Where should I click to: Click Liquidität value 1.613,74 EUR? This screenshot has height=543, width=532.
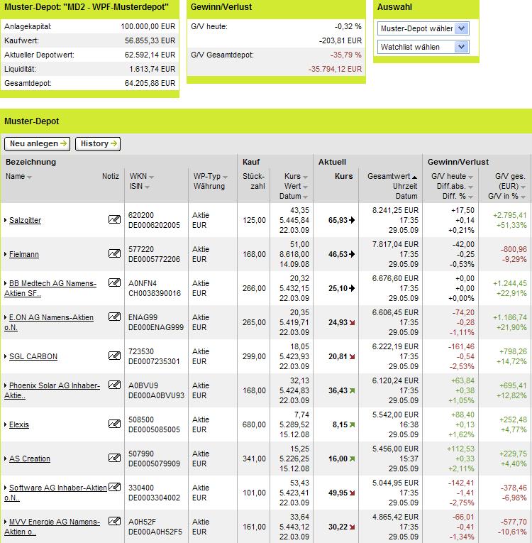(152, 69)
